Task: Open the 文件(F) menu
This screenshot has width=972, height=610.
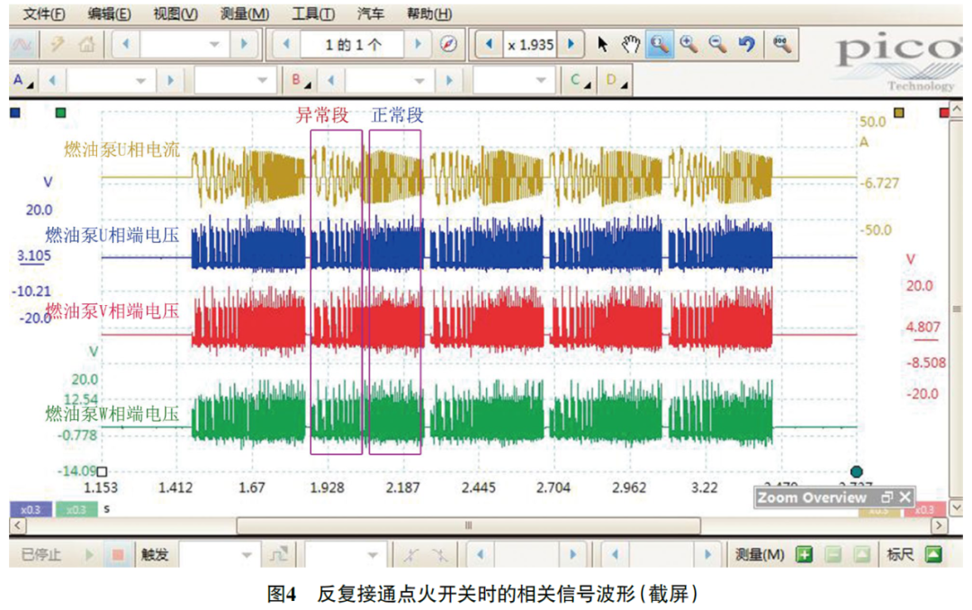Action: [43, 13]
